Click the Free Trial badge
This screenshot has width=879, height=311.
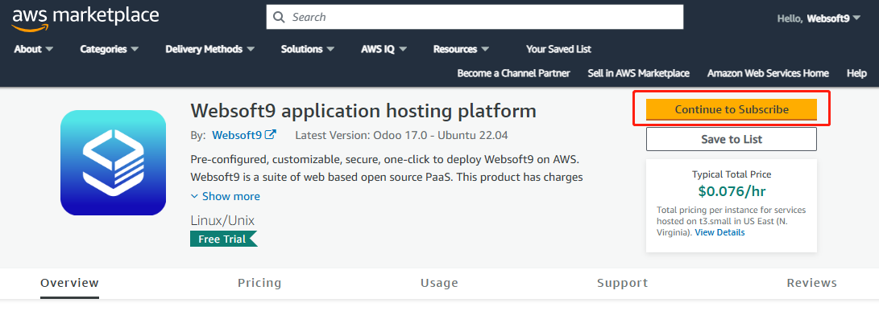[x=224, y=239]
